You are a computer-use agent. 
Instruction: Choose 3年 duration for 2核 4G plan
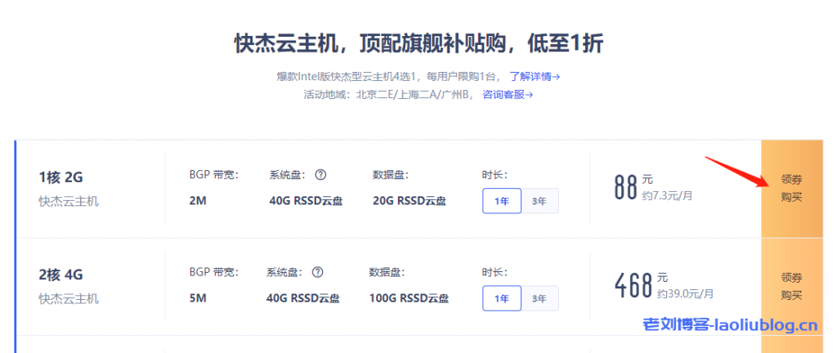(539, 298)
